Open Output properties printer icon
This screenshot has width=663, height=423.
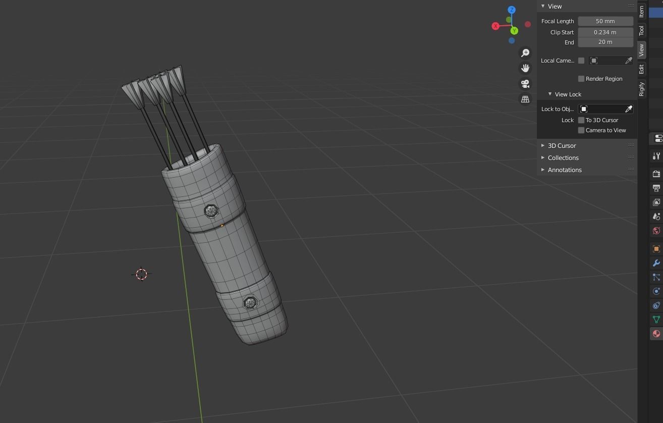point(656,188)
